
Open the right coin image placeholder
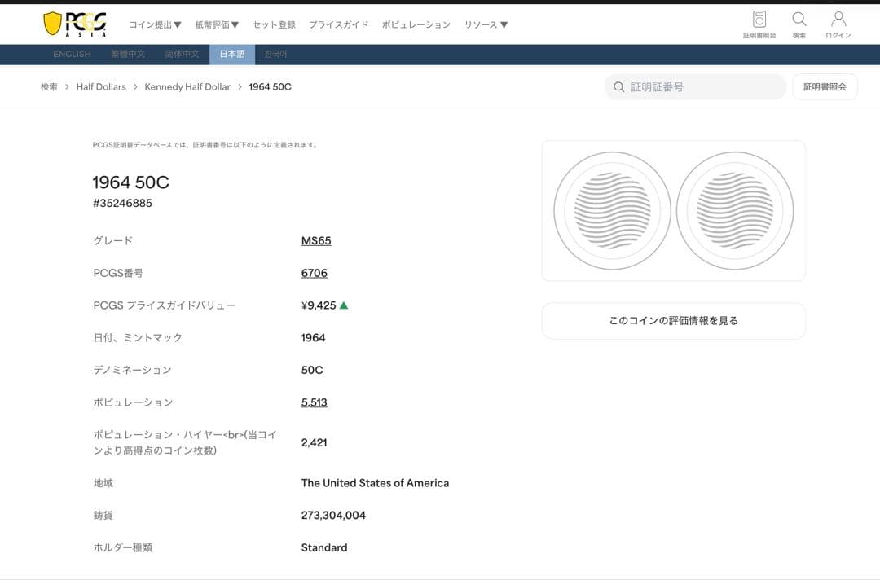pyautogui.click(x=734, y=210)
